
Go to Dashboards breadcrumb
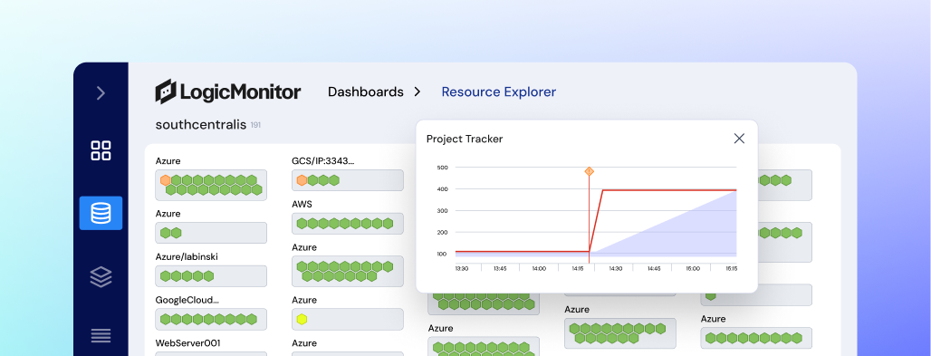click(x=366, y=92)
